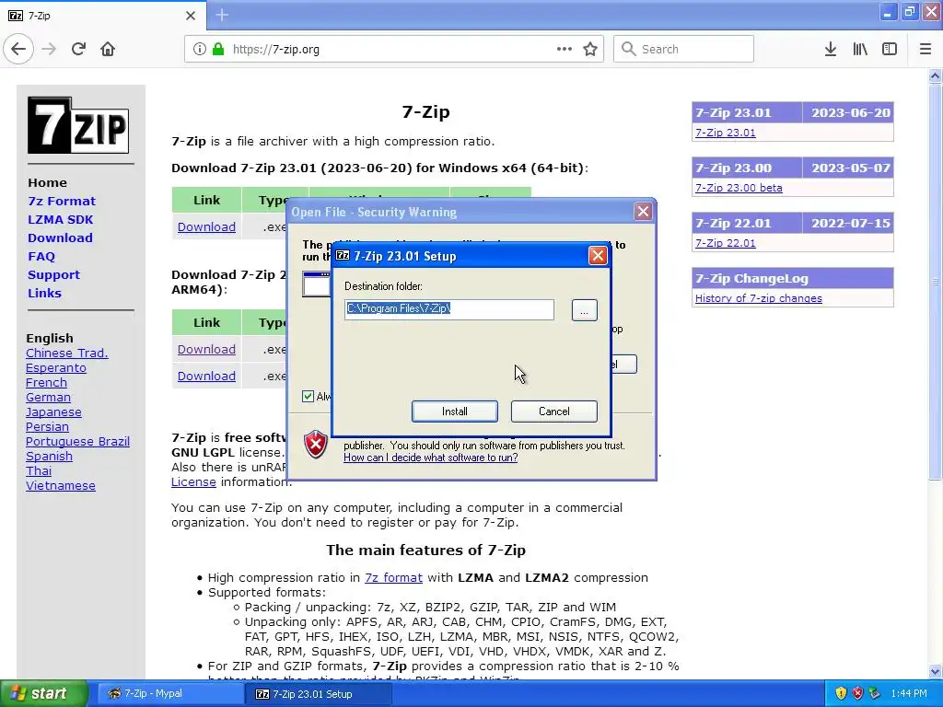Click the taskbar clock showing 1:44 PM
943x707 pixels.
tap(909, 694)
